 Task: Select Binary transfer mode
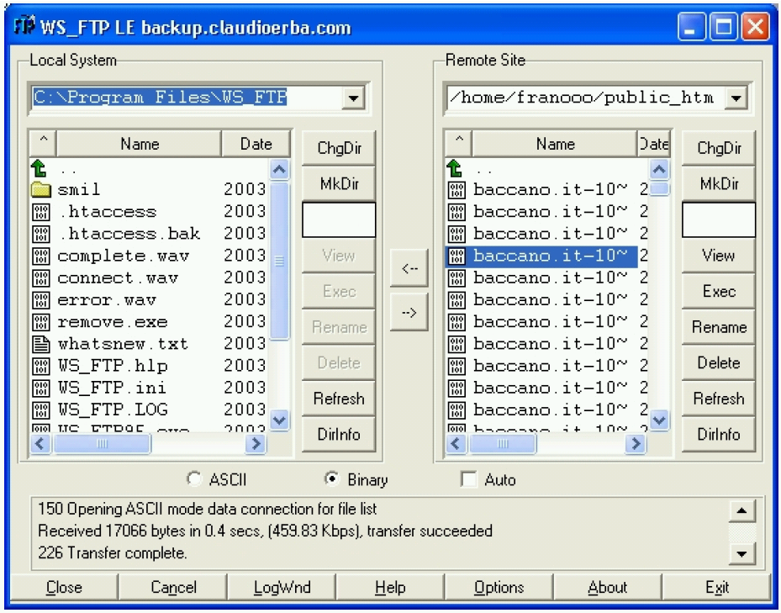pyautogui.click(x=332, y=479)
